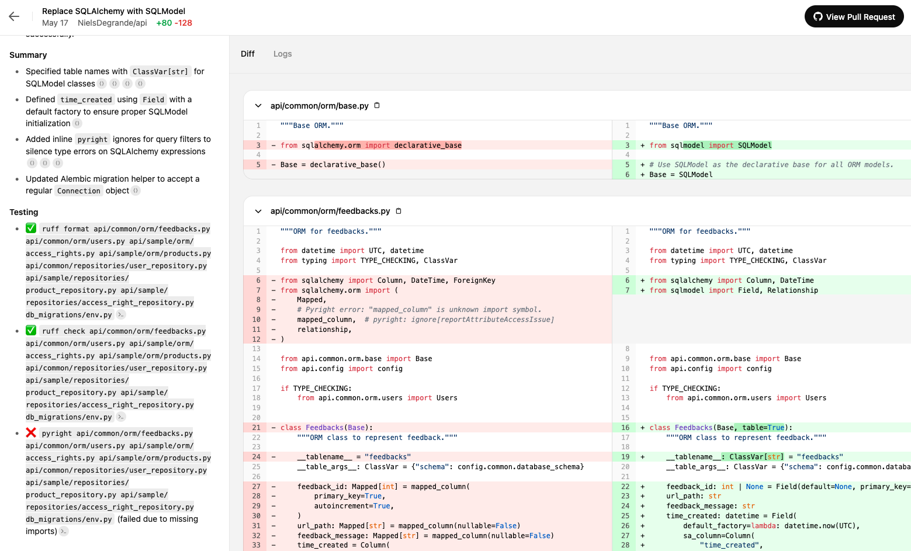Screen dimensions: 911x551
Task: Click the green checkmark beside 'ruff format'
Action: [x=31, y=228]
